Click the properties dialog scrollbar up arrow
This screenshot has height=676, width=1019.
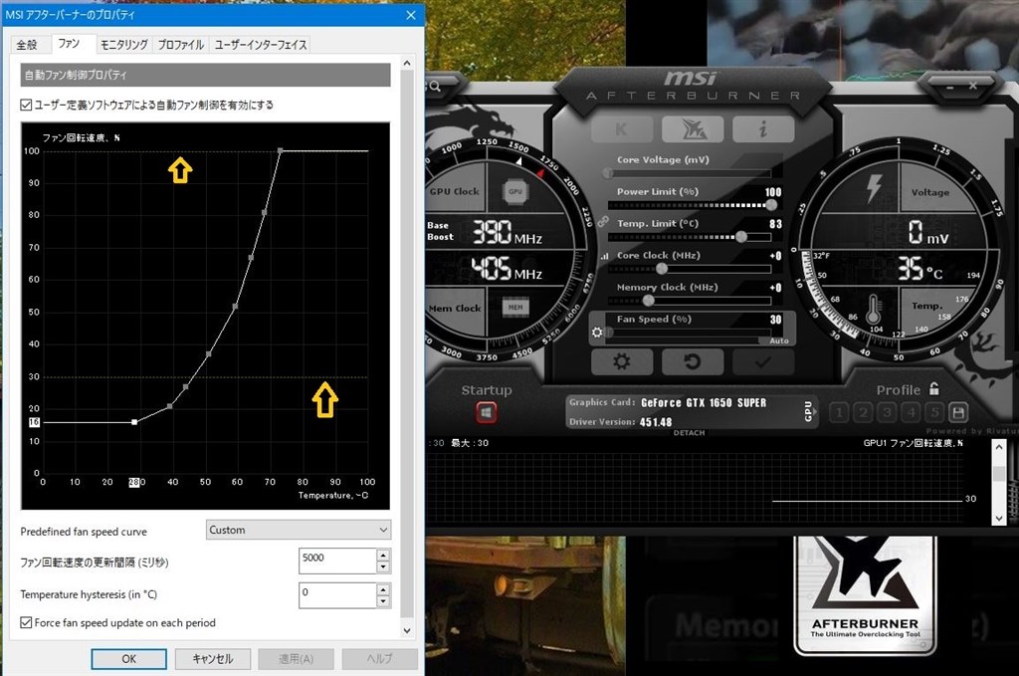point(407,64)
